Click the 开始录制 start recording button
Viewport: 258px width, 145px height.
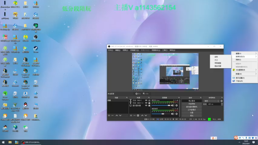point(192,104)
